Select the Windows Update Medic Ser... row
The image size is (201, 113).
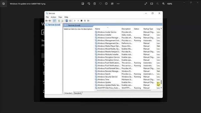pyautogui.click(x=128, y=85)
